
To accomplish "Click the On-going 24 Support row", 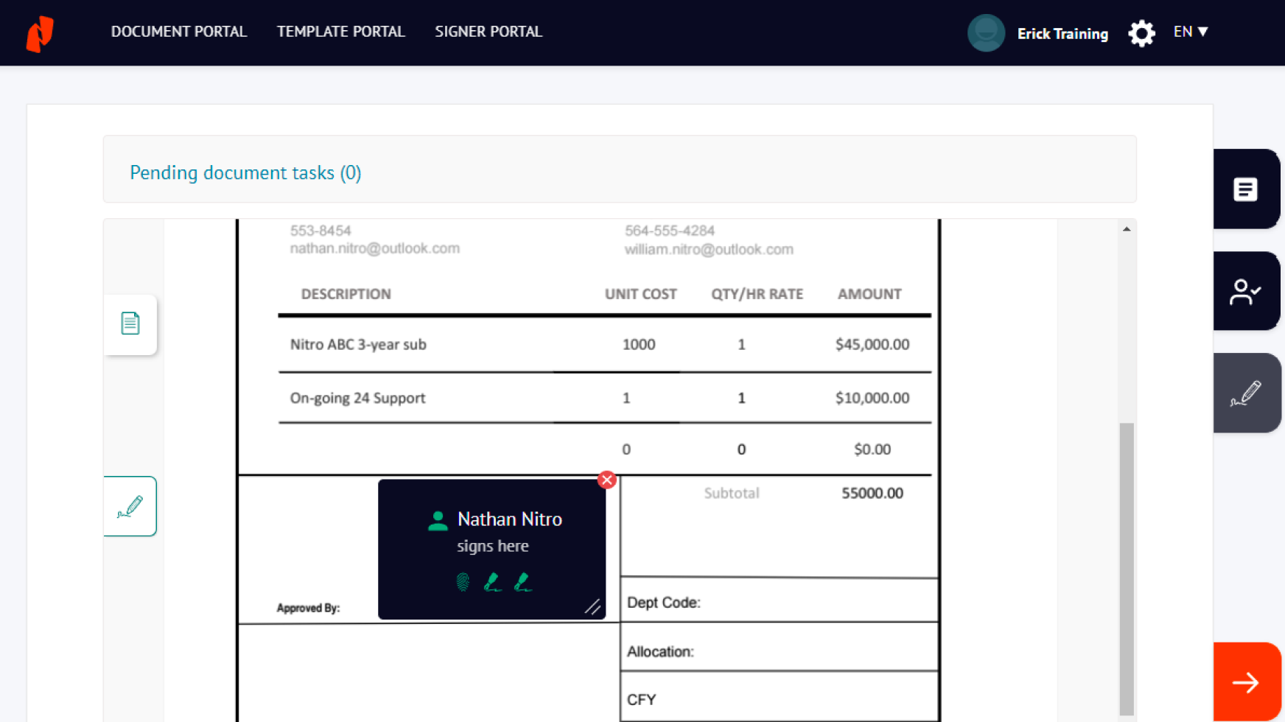I will pyautogui.click(x=605, y=398).
